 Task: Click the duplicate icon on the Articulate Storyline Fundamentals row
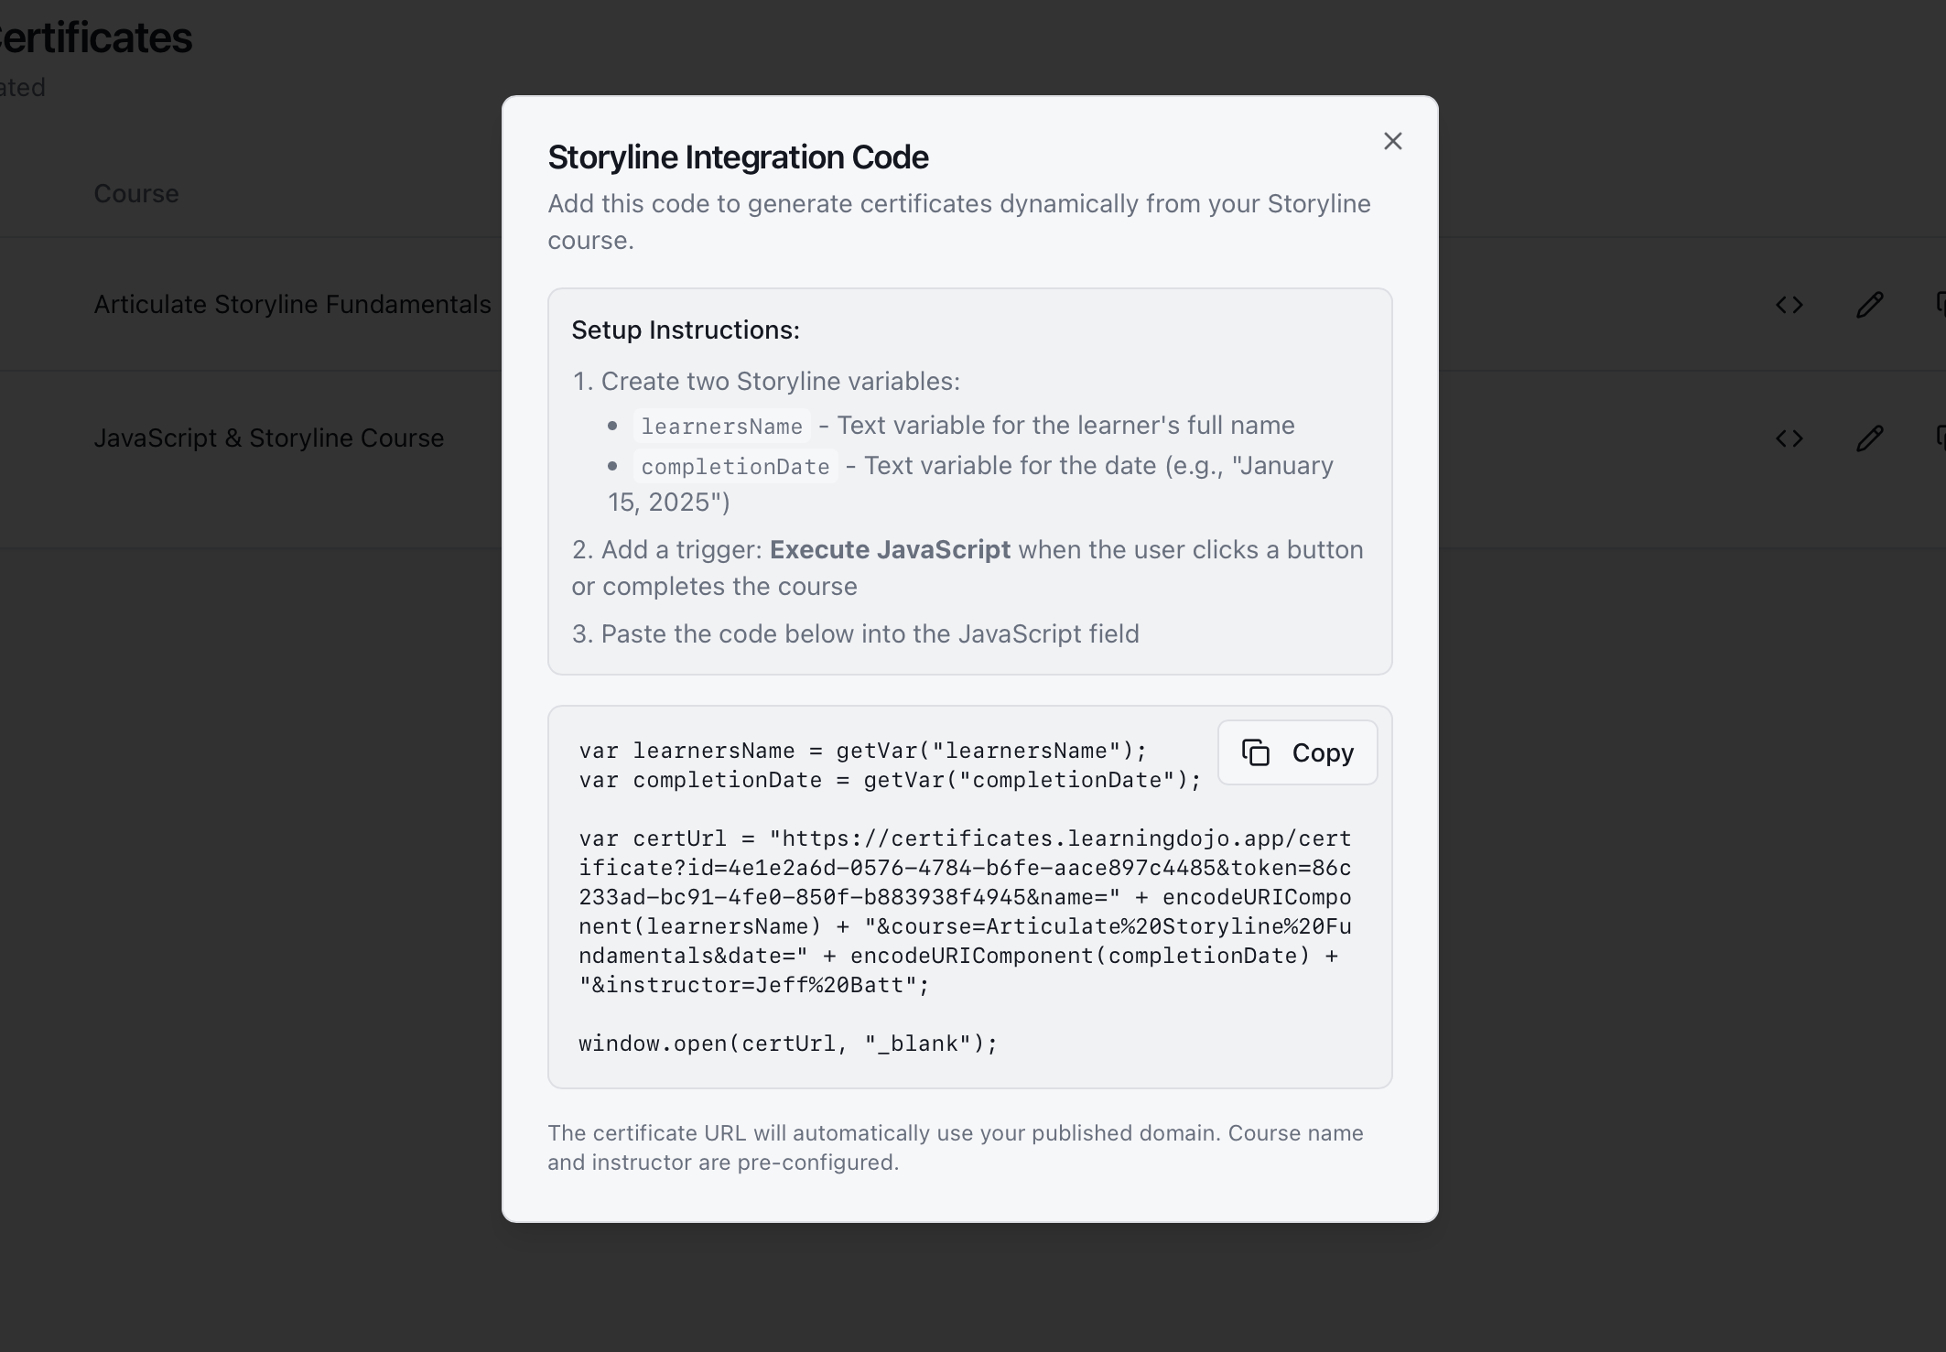(1941, 305)
